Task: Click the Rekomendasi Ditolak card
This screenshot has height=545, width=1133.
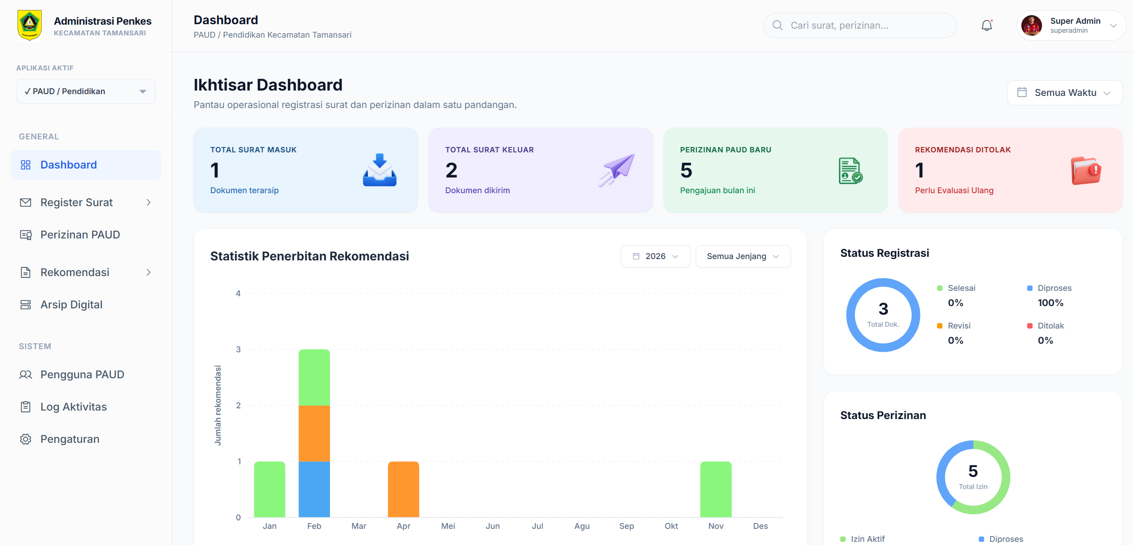Action: pos(1011,170)
